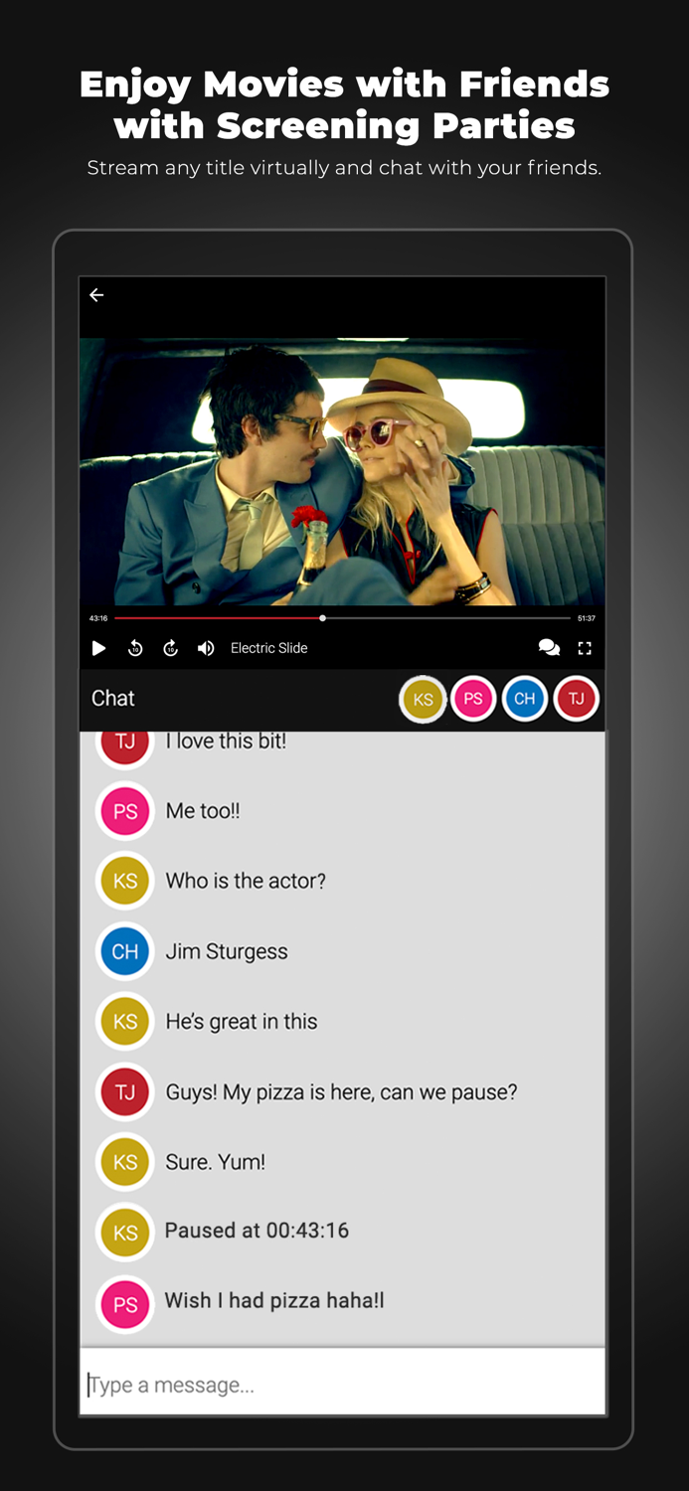
Task: Click KS avatar beside 'He's great in this'
Action: (125, 1022)
